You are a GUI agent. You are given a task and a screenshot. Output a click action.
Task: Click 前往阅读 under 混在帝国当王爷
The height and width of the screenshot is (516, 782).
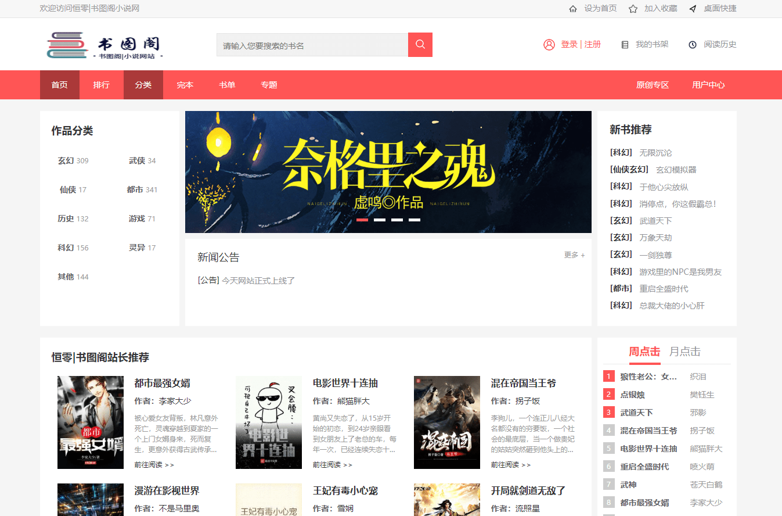[x=511, y=465]
